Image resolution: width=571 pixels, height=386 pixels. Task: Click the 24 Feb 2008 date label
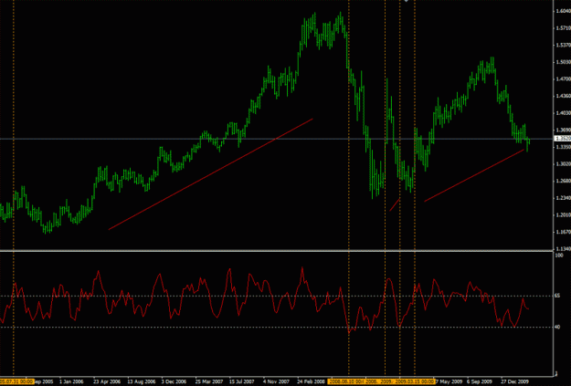(311, 381)
